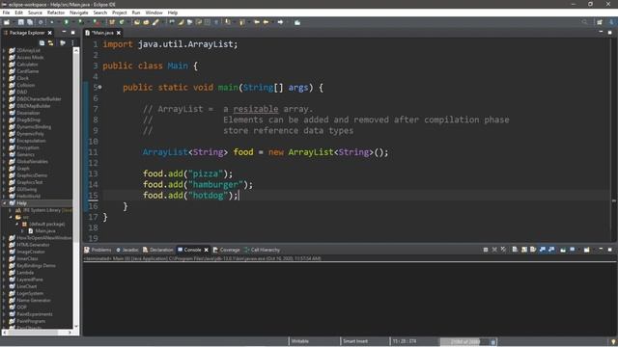Click the Last Edit Location arrow icon
Screen dimensions: 618x347
pyautogui.click(x=257, y=22)
